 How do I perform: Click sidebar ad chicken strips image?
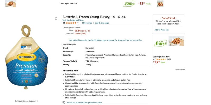(x=176, y=41)
